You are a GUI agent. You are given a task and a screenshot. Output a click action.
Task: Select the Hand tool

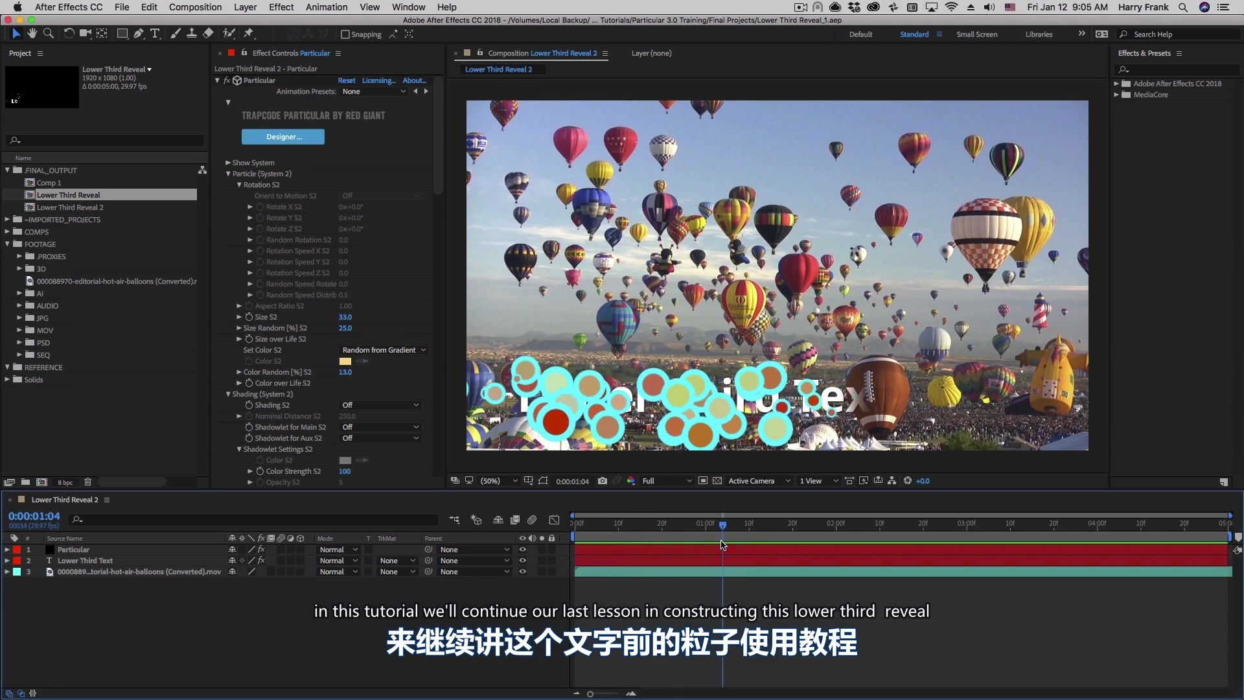pos(32,34)
